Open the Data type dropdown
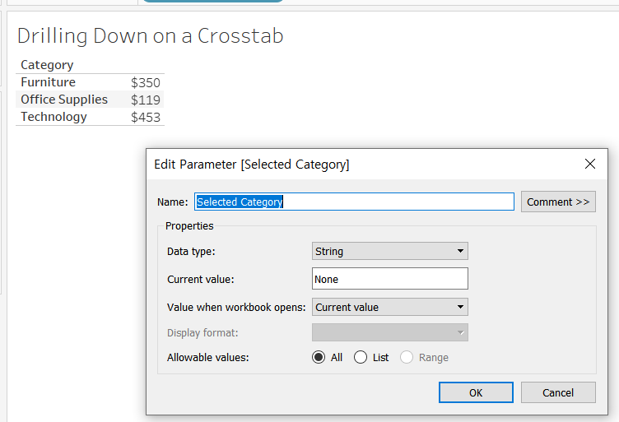This screenshot has width=619, height=422. pyautogui.click(x=390, y=251)
